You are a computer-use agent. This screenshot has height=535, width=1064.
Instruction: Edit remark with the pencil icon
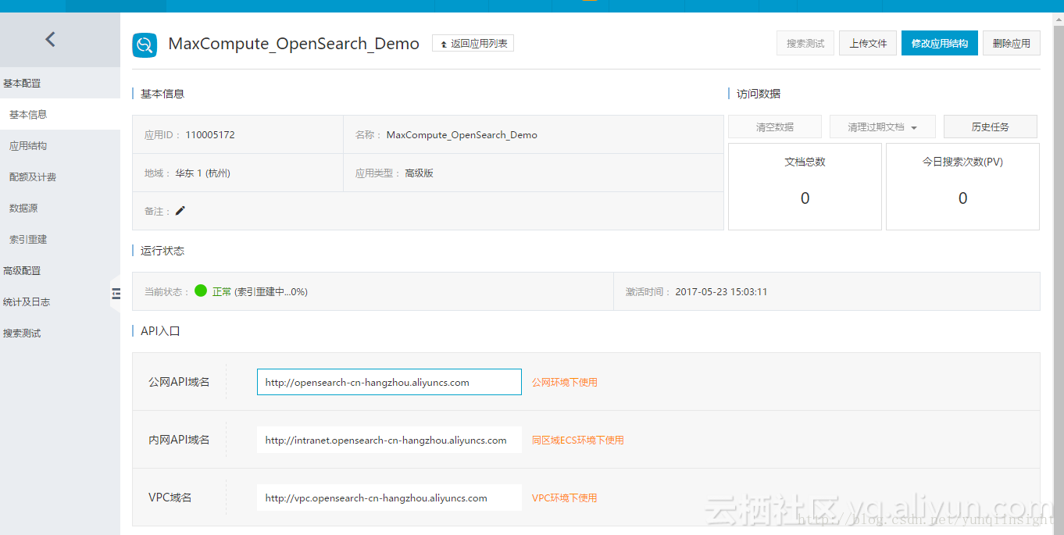(x=180, y=211)
